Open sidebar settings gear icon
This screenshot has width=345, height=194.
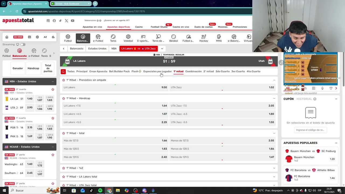pos(37,37)
